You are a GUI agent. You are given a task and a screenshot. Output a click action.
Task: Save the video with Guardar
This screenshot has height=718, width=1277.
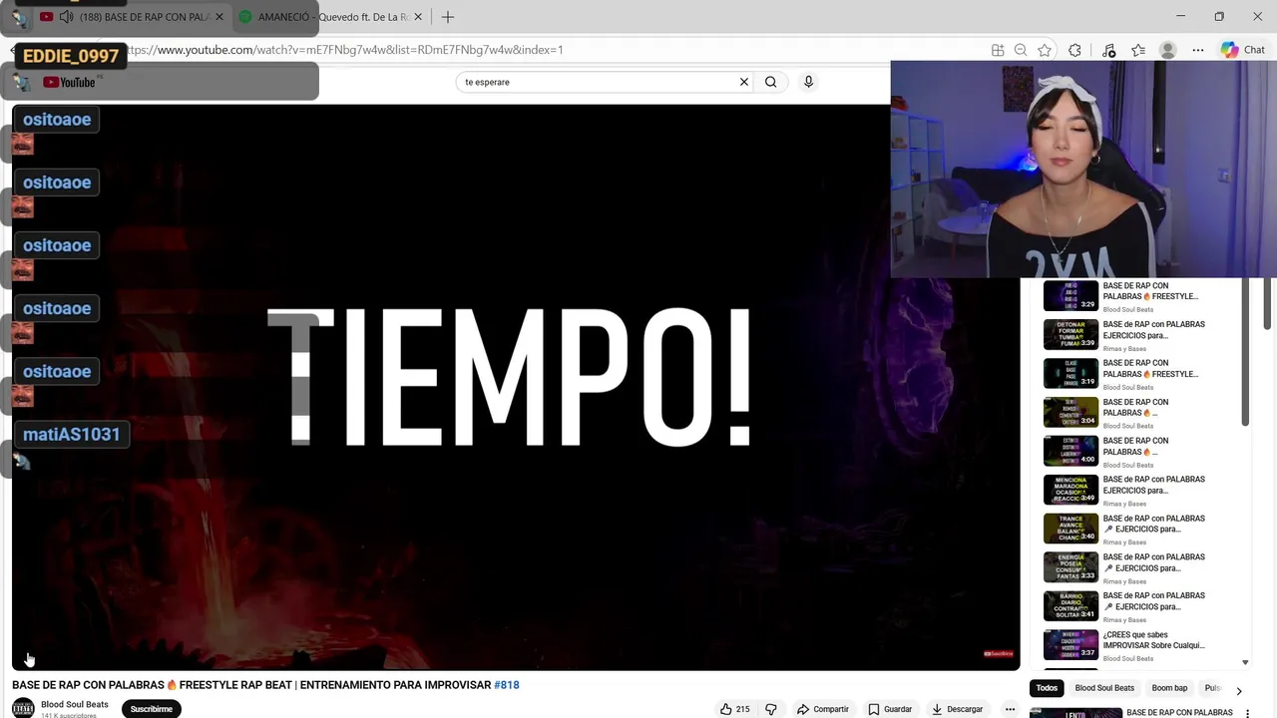point(890,709)
